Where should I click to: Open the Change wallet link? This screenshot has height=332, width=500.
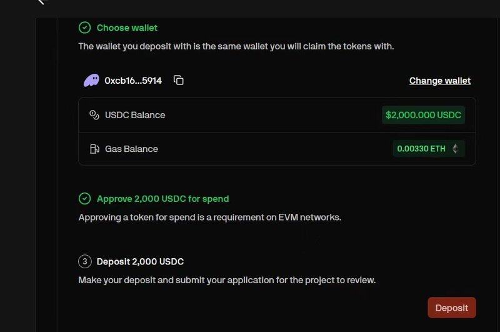point(440,81)
